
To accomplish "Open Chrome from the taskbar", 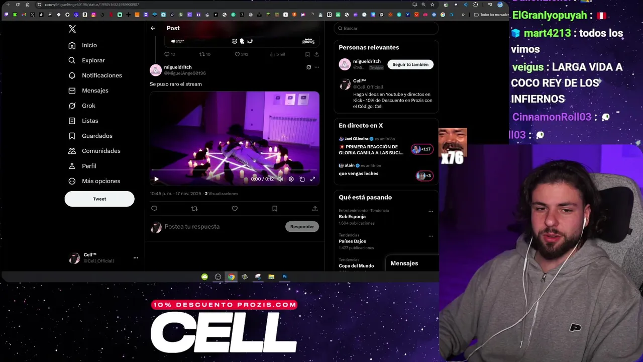I will tap(231, 277).
